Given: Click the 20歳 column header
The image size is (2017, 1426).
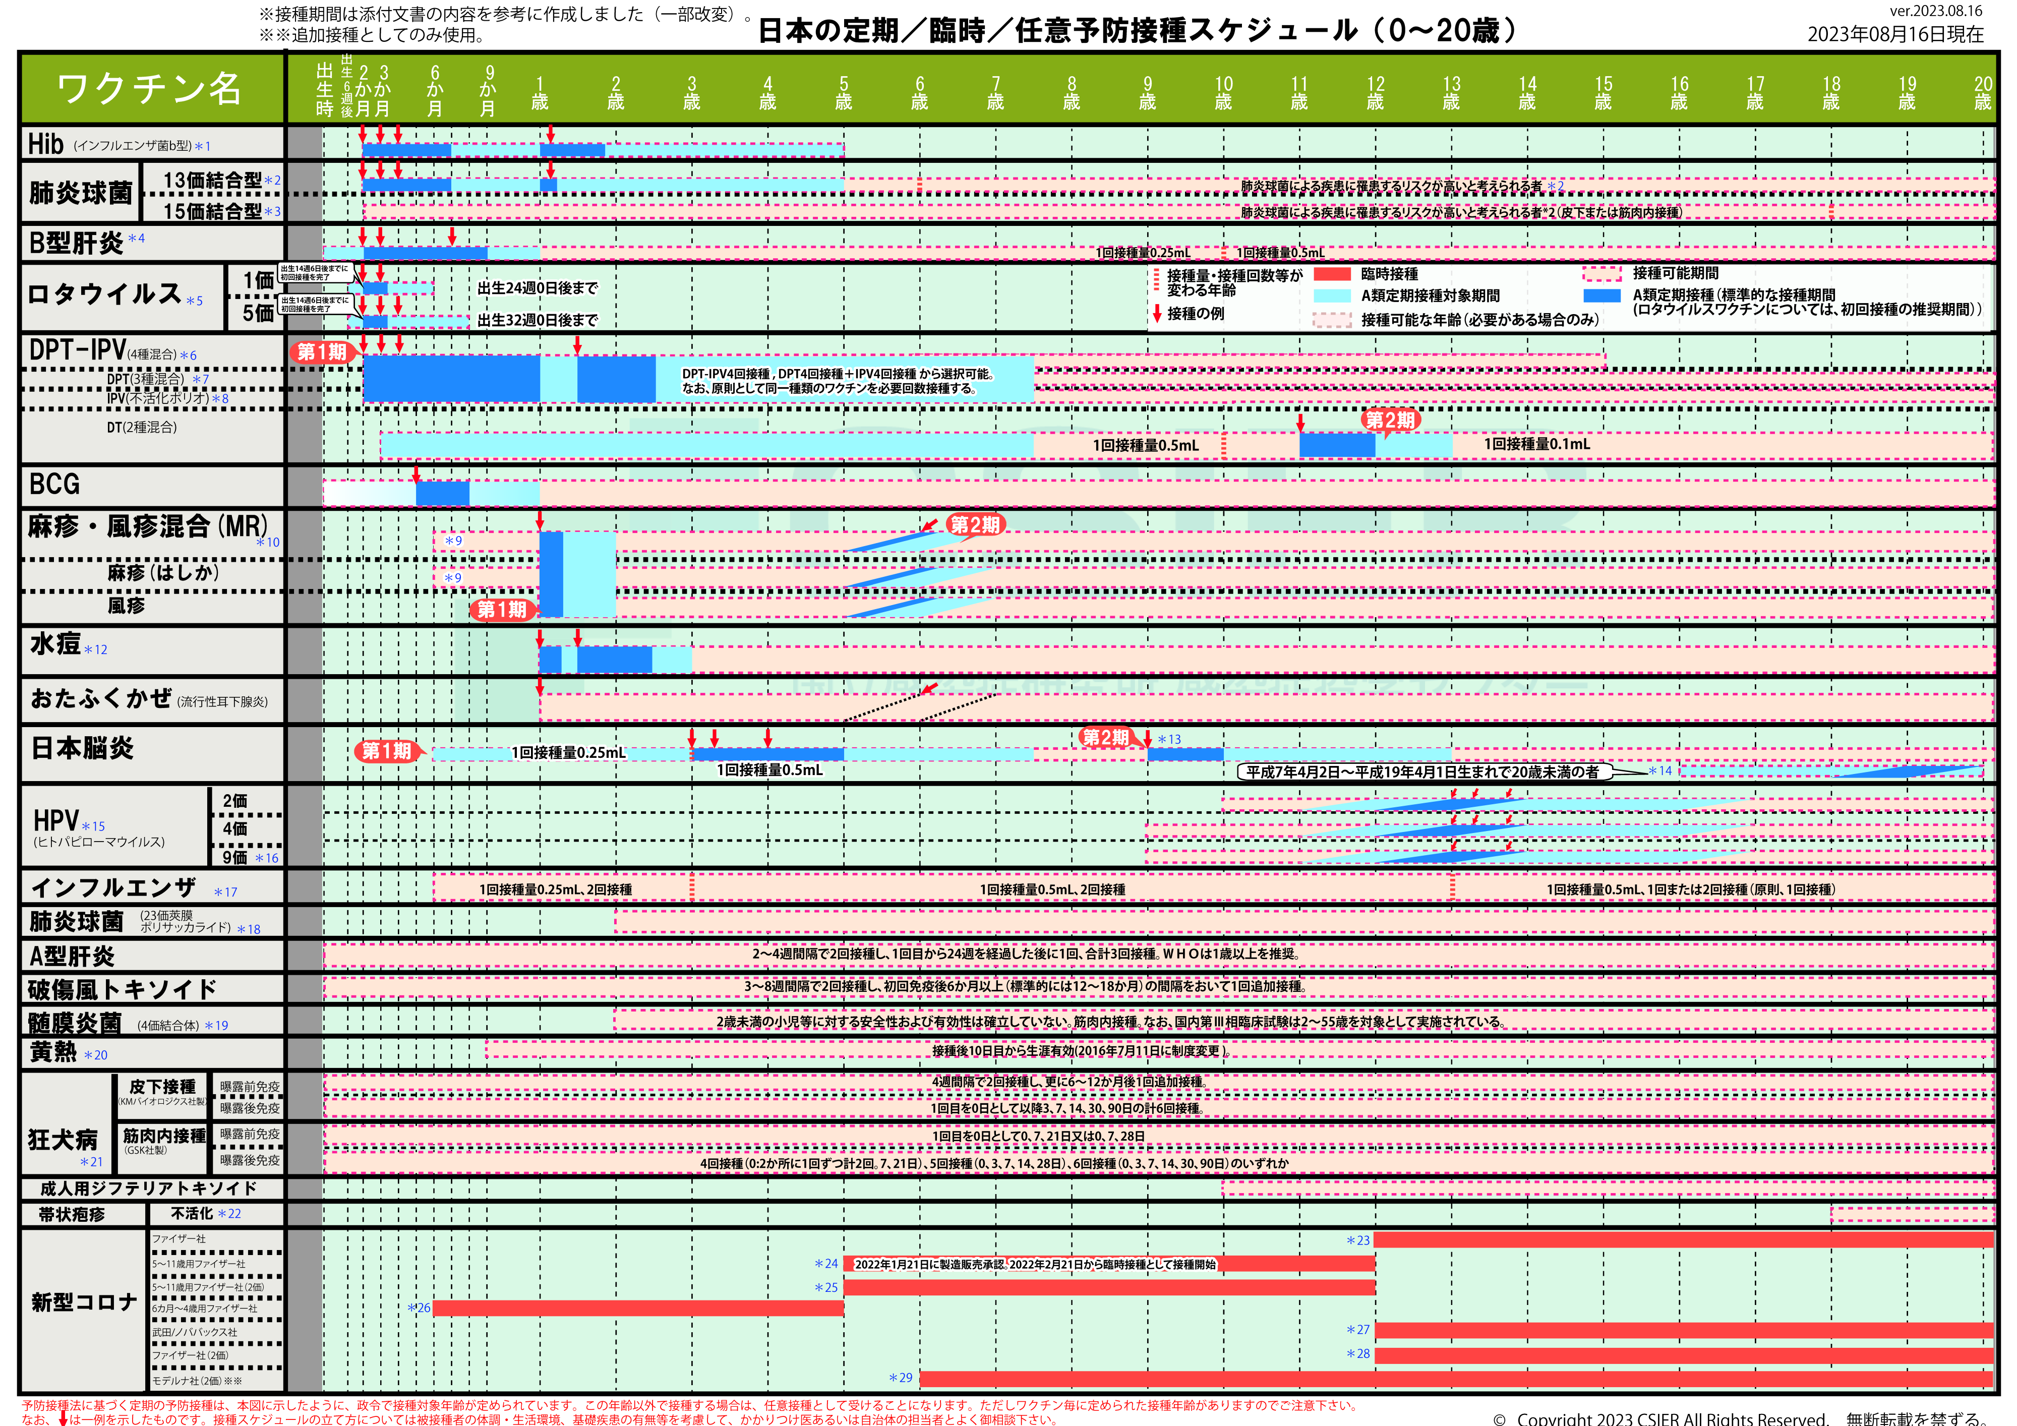Looking at the screenshot, I should coord(1983,94).
